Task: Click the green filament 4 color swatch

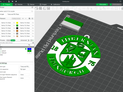Action: click(17, 26)
